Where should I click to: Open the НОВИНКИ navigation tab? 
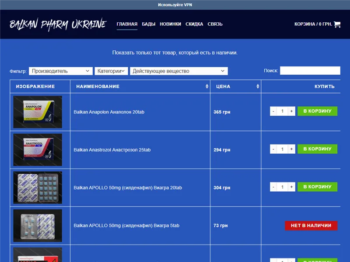click(x=170, y=24)
